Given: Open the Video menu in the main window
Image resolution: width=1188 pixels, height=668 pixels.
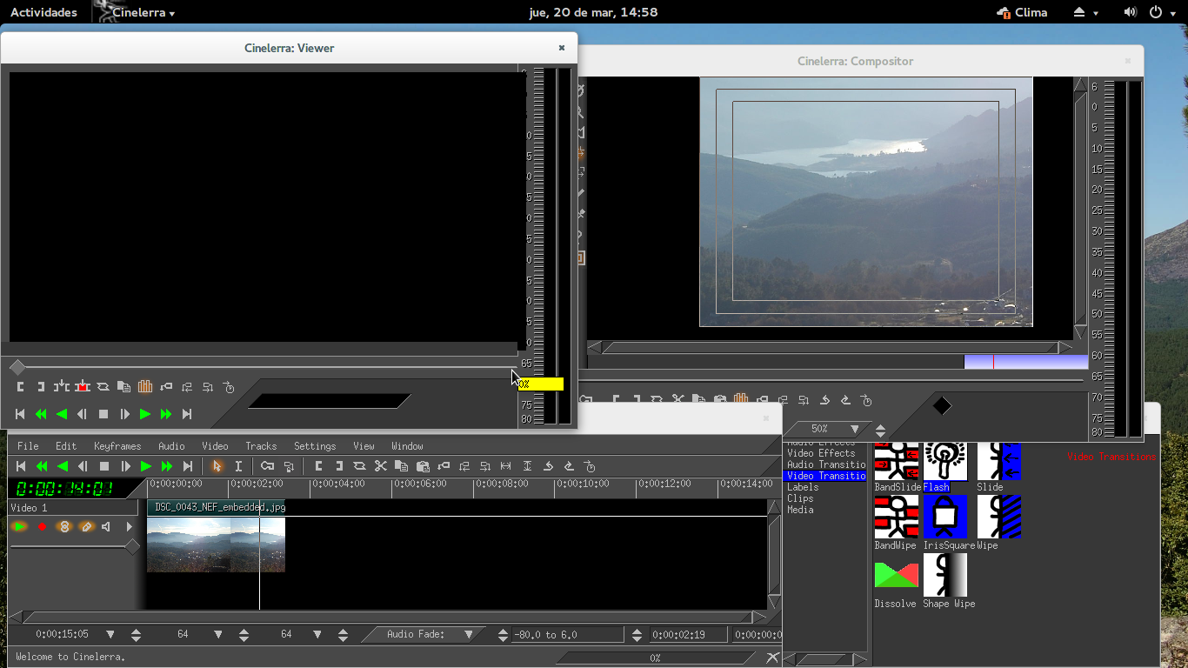Looking at the screenshot, I should pos(214,445).
